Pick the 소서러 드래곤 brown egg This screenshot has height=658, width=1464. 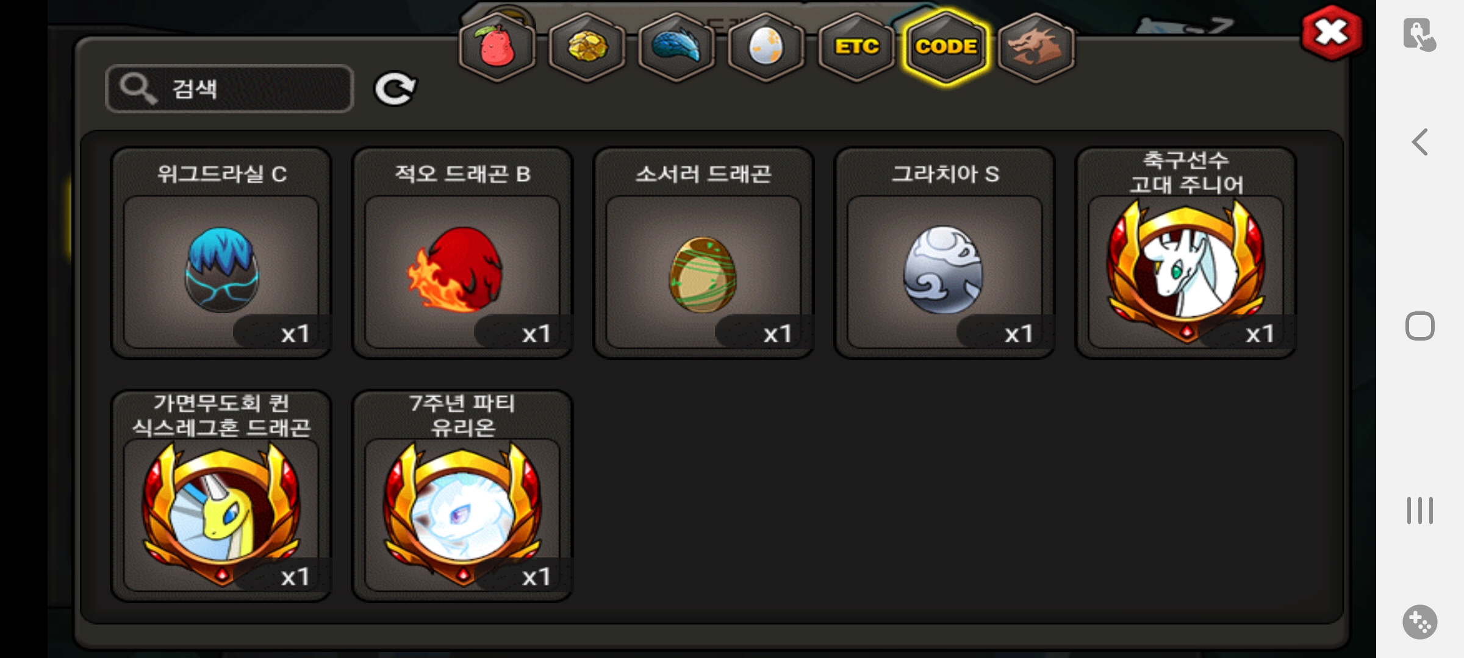pyautogui.click(x=703, y=253)
